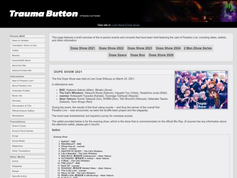The height and width of the screenshot is (178, 237).
Task: Click 'The Cat's Whiskers:' attendee line
Action: pos(113,93)
